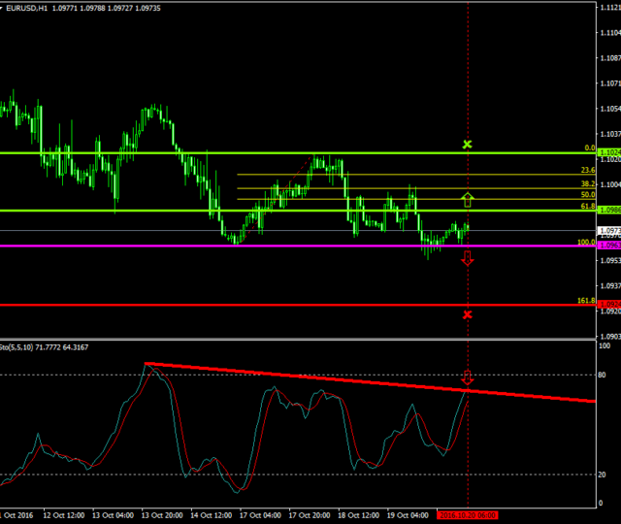The width and height of the screenshot is (621, 524).
Task: Click the Fibonacci 23.6 level label
Action: click(587, 171)
